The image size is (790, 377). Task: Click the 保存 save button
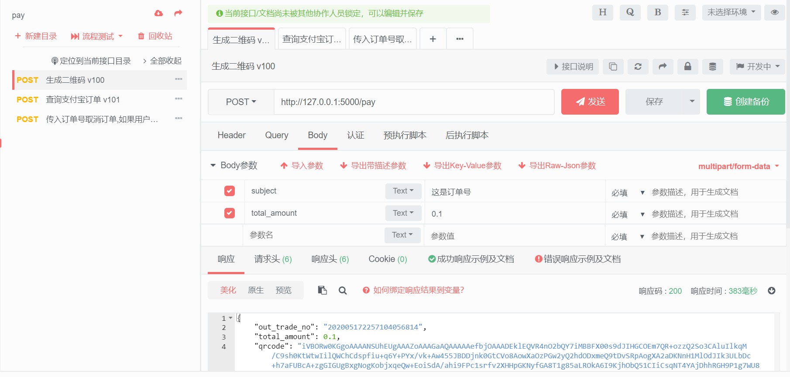point(654,102)
